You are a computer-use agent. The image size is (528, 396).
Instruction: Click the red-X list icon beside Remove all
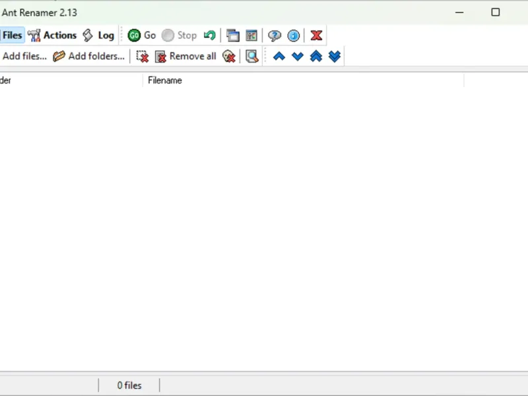(x=160, y=57)
